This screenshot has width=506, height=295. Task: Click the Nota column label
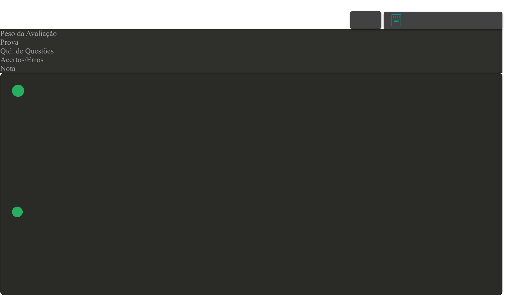pos(8,68)
